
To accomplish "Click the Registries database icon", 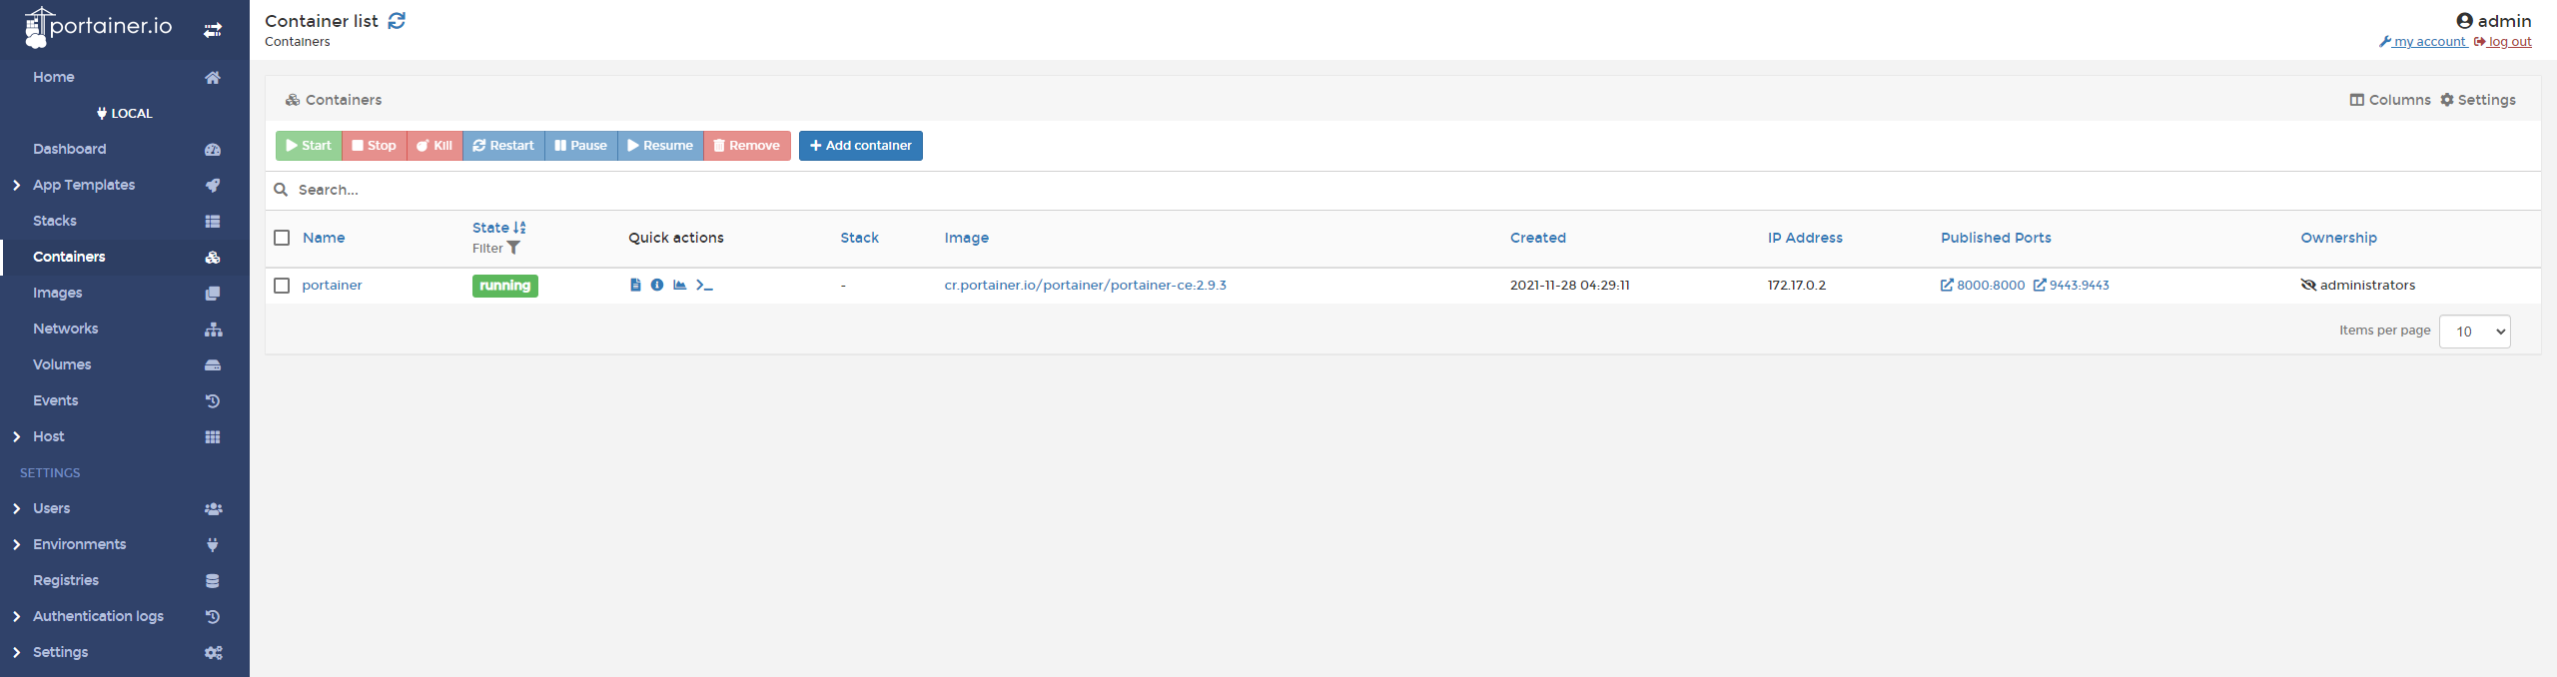I will tap(213, 581).
